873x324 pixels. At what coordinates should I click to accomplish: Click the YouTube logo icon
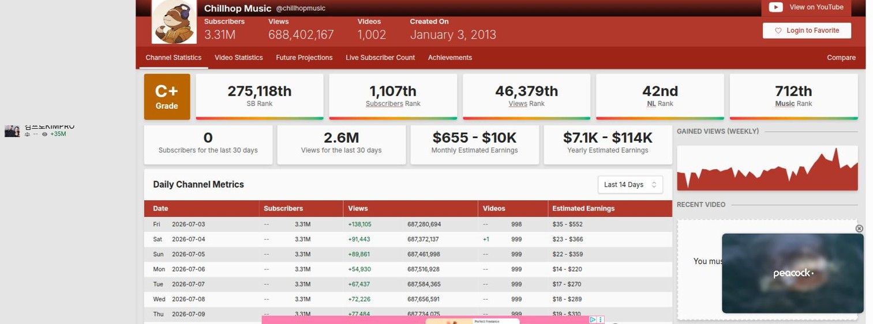click(x=775, y=7)
